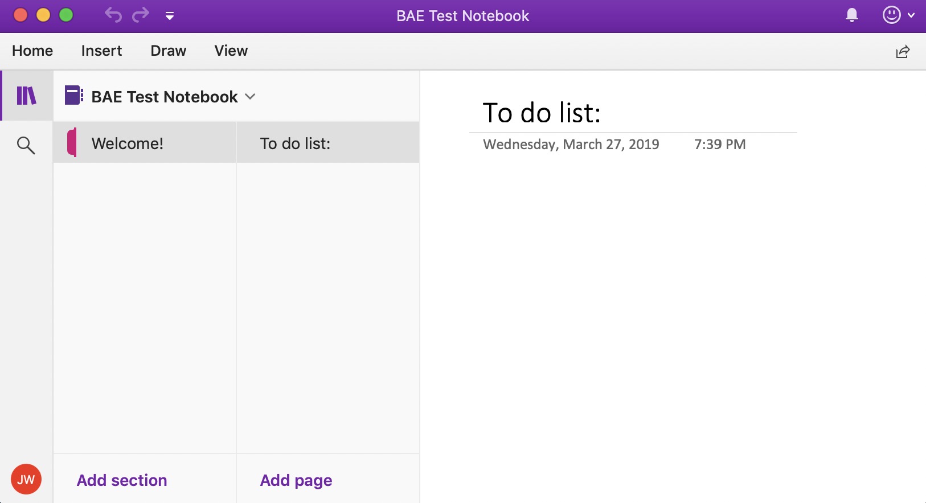Click the pink Welcome! section tab icon
This screenshot has height=503, width=926.
pyautogui.click(x=72, y=142)
